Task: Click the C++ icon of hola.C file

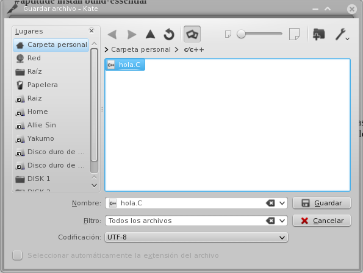Action: point(111,65)
